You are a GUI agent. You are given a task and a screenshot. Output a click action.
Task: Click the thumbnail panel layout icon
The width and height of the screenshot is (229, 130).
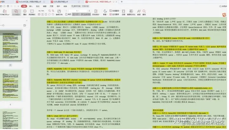(25, 25)
